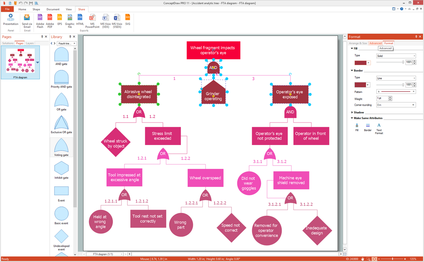Toggle pin on the Format panel
The height and width of the screenshot is (262, 424).
[x=416, y=37]
